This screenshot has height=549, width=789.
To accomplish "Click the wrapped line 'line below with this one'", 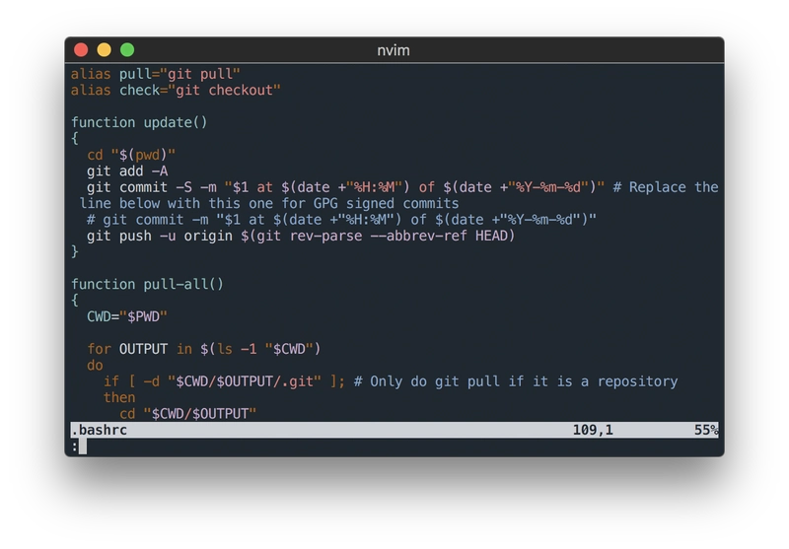I will [x=268, y=203].
